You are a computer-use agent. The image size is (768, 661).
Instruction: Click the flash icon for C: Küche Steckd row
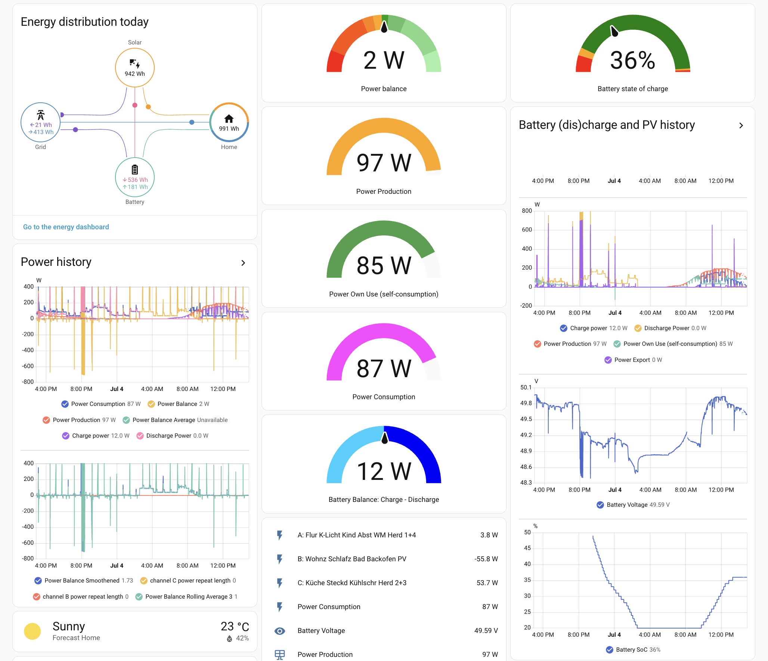tap(280, 583)
